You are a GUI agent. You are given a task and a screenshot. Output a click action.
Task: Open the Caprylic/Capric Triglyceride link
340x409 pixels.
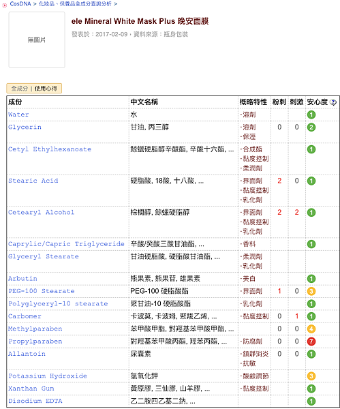(x=66, y=244)
